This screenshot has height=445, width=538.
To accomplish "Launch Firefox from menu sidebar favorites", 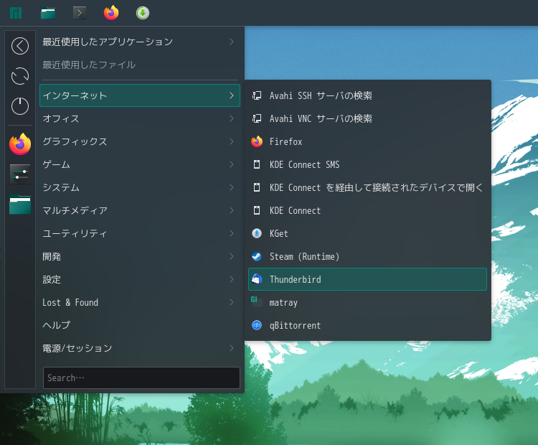I will pos(20,144).
